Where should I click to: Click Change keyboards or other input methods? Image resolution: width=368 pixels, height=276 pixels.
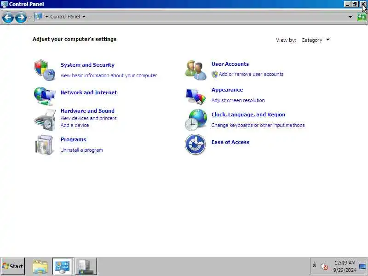[x=258, y=125]
